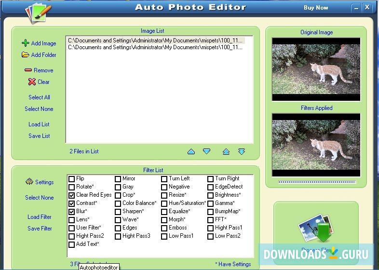Click Select None in Filter List panel

pos(40,198)
